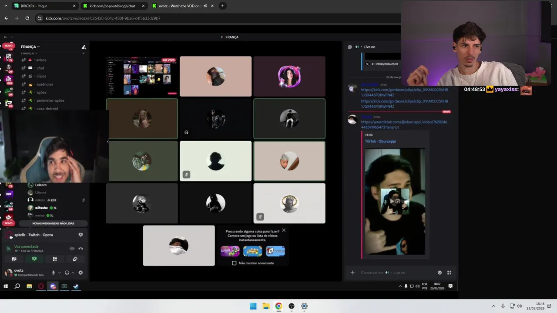
Task: Open Opera on the streamed taskbar
Action: click(x=41, y=286)
